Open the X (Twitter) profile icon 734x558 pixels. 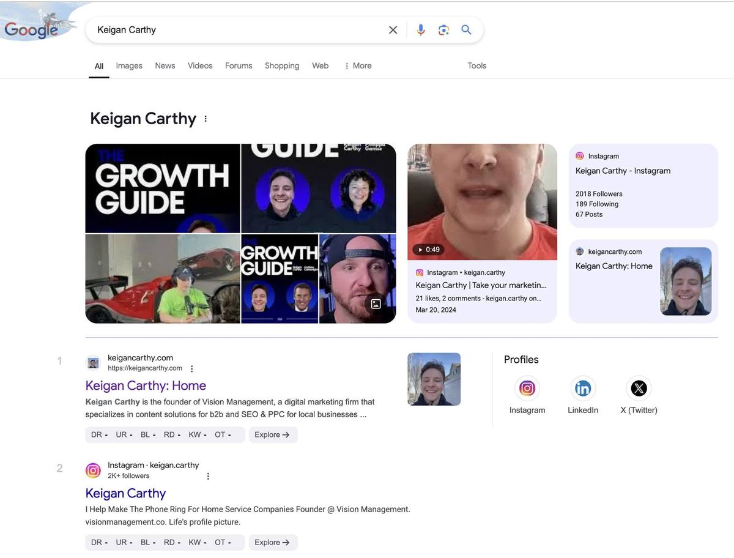[x=639, y=388]
